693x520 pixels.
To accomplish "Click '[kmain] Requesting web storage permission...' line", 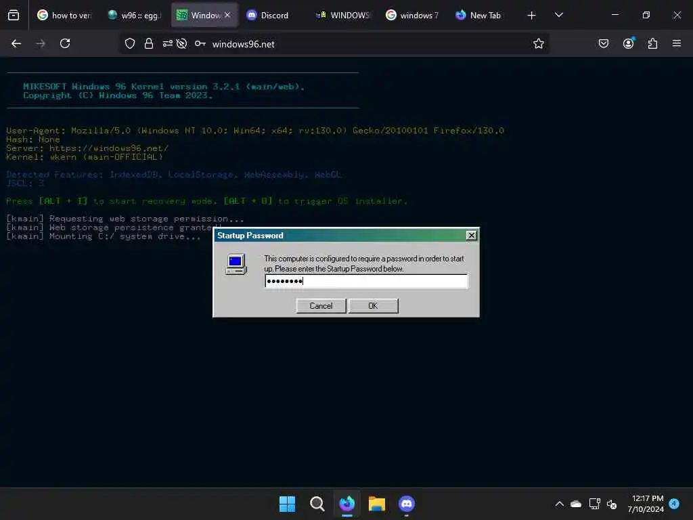I will pos(125,219).
